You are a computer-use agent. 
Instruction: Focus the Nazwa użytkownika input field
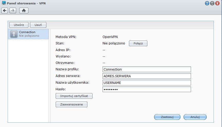coord(147,83)
